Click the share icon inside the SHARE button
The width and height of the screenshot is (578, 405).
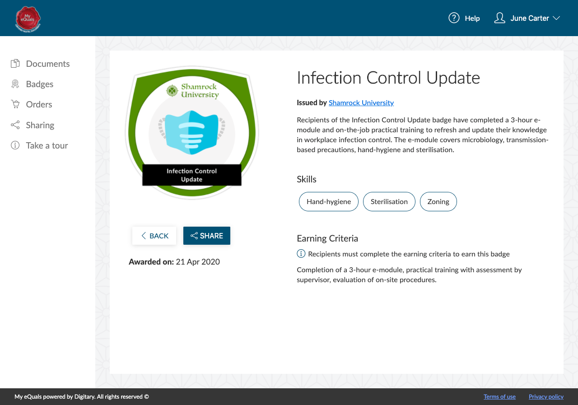194,236
